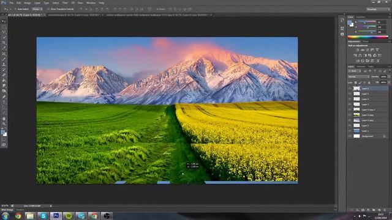The width and height of the screenshot is (392, 220).
Task: Select Layer 6 thumbnail in Layers panel
Action: [356, 89]
